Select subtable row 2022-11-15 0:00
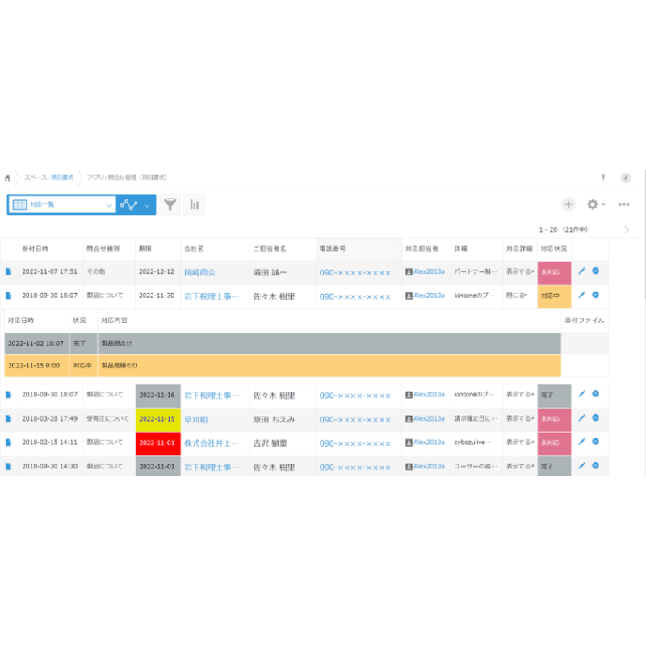Screen dimensions: 646x646 283,366
